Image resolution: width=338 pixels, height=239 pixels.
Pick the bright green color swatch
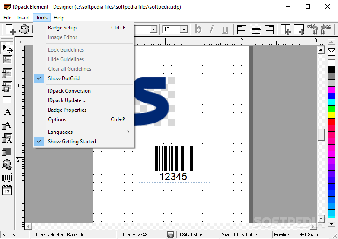point(332,109)
